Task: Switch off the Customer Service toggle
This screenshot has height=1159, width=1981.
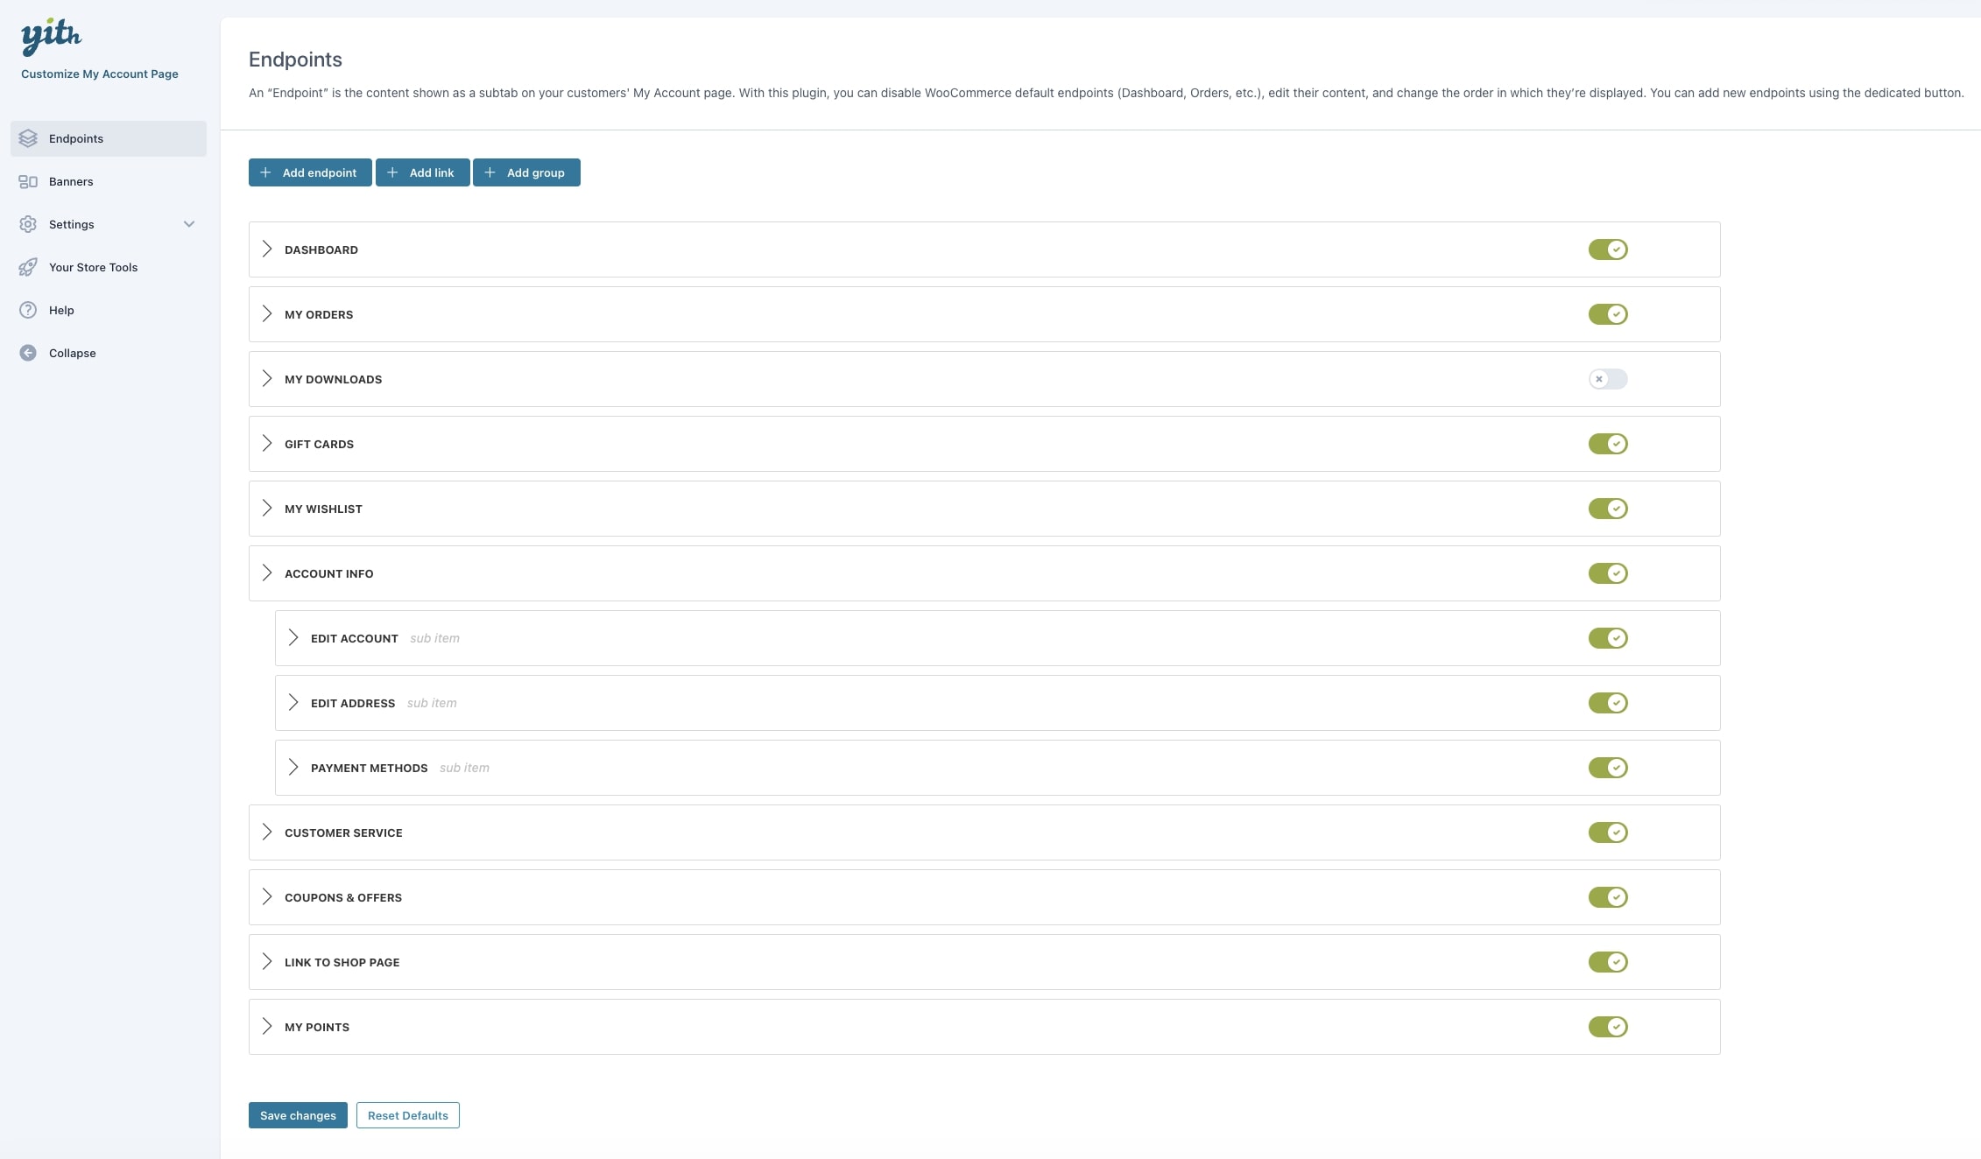Action: pos(1608,832)
